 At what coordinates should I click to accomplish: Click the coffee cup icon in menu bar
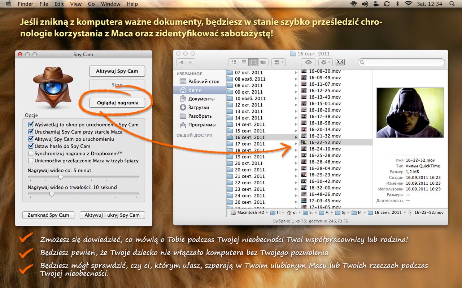[x=376, y=4]
